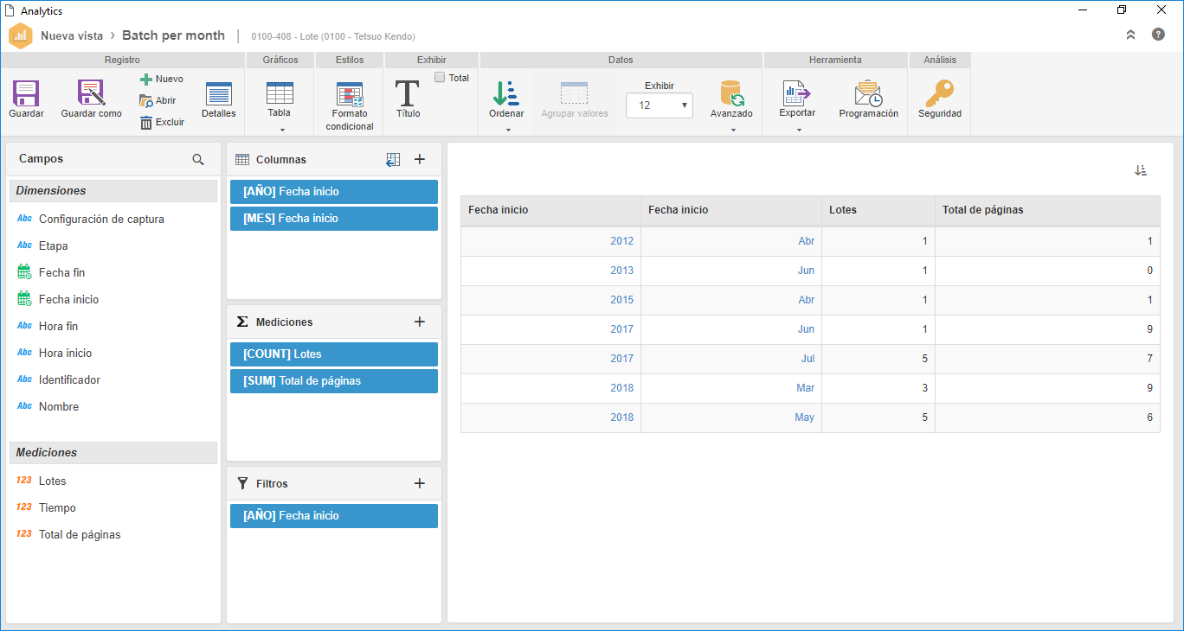Select the Hora fin dimension
Screen dimensions: 1184x631
[x=58, y=327]
